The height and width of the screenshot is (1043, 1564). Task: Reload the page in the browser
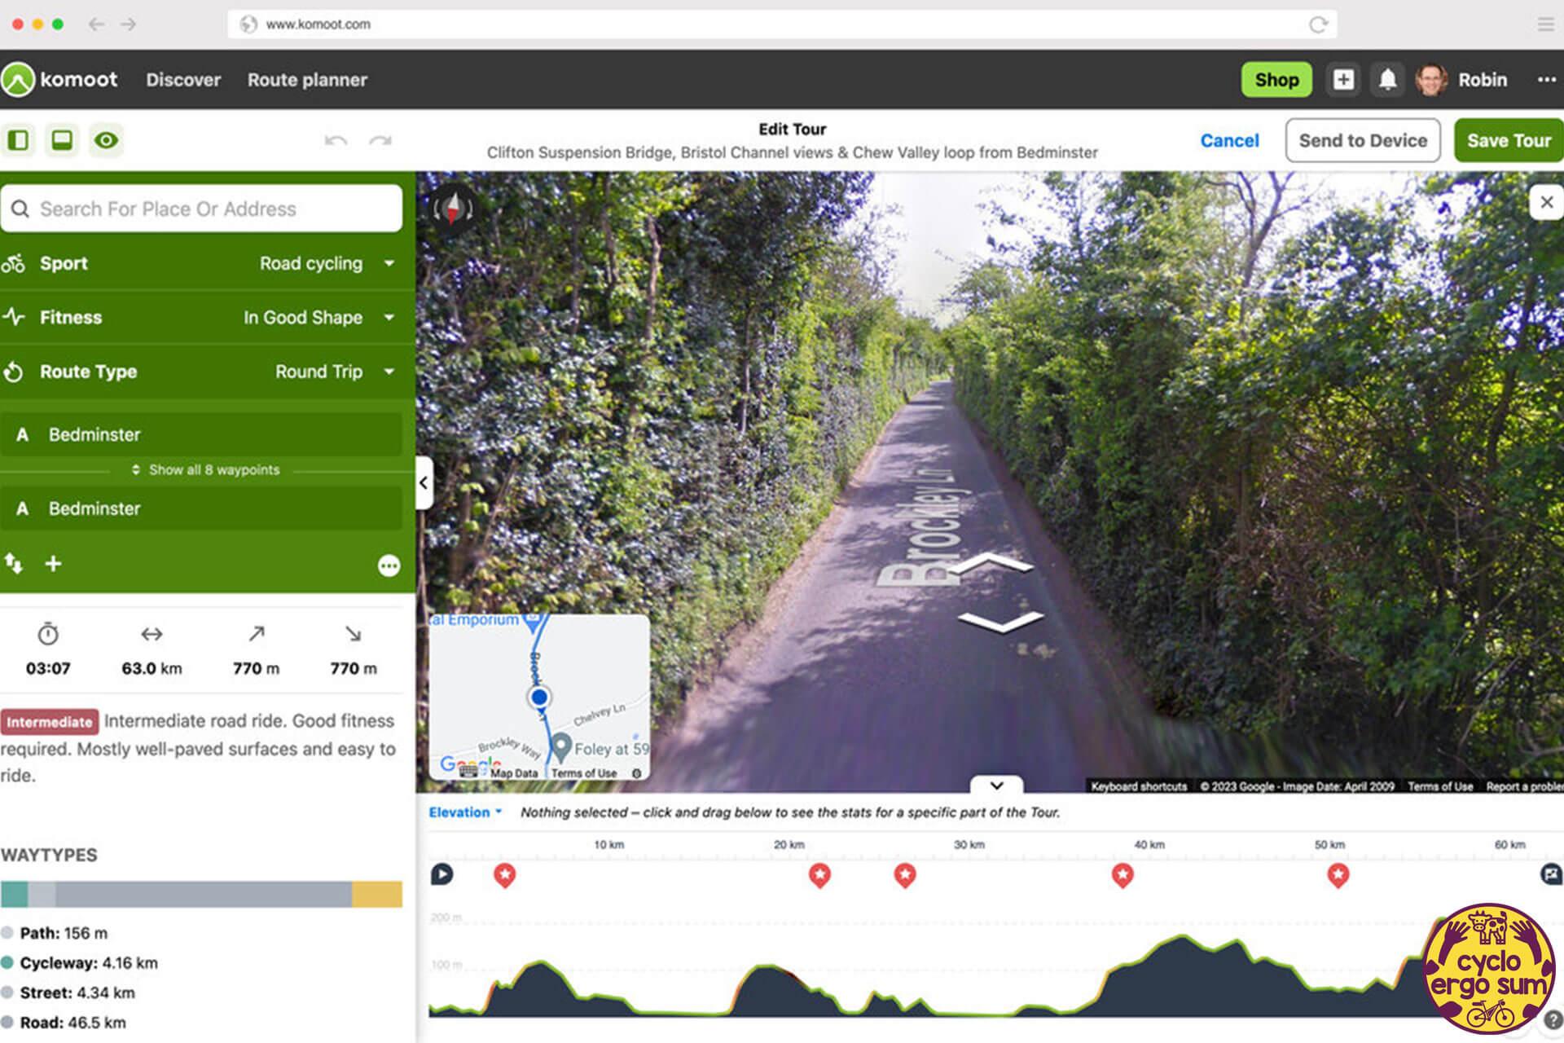(x=1318, y=24)
